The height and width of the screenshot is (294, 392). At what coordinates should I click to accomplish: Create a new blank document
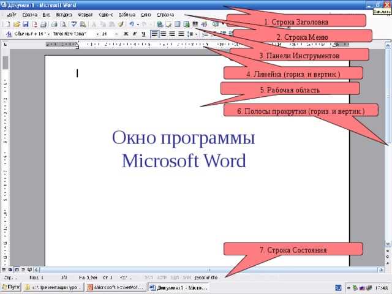[x=7, y=24]
